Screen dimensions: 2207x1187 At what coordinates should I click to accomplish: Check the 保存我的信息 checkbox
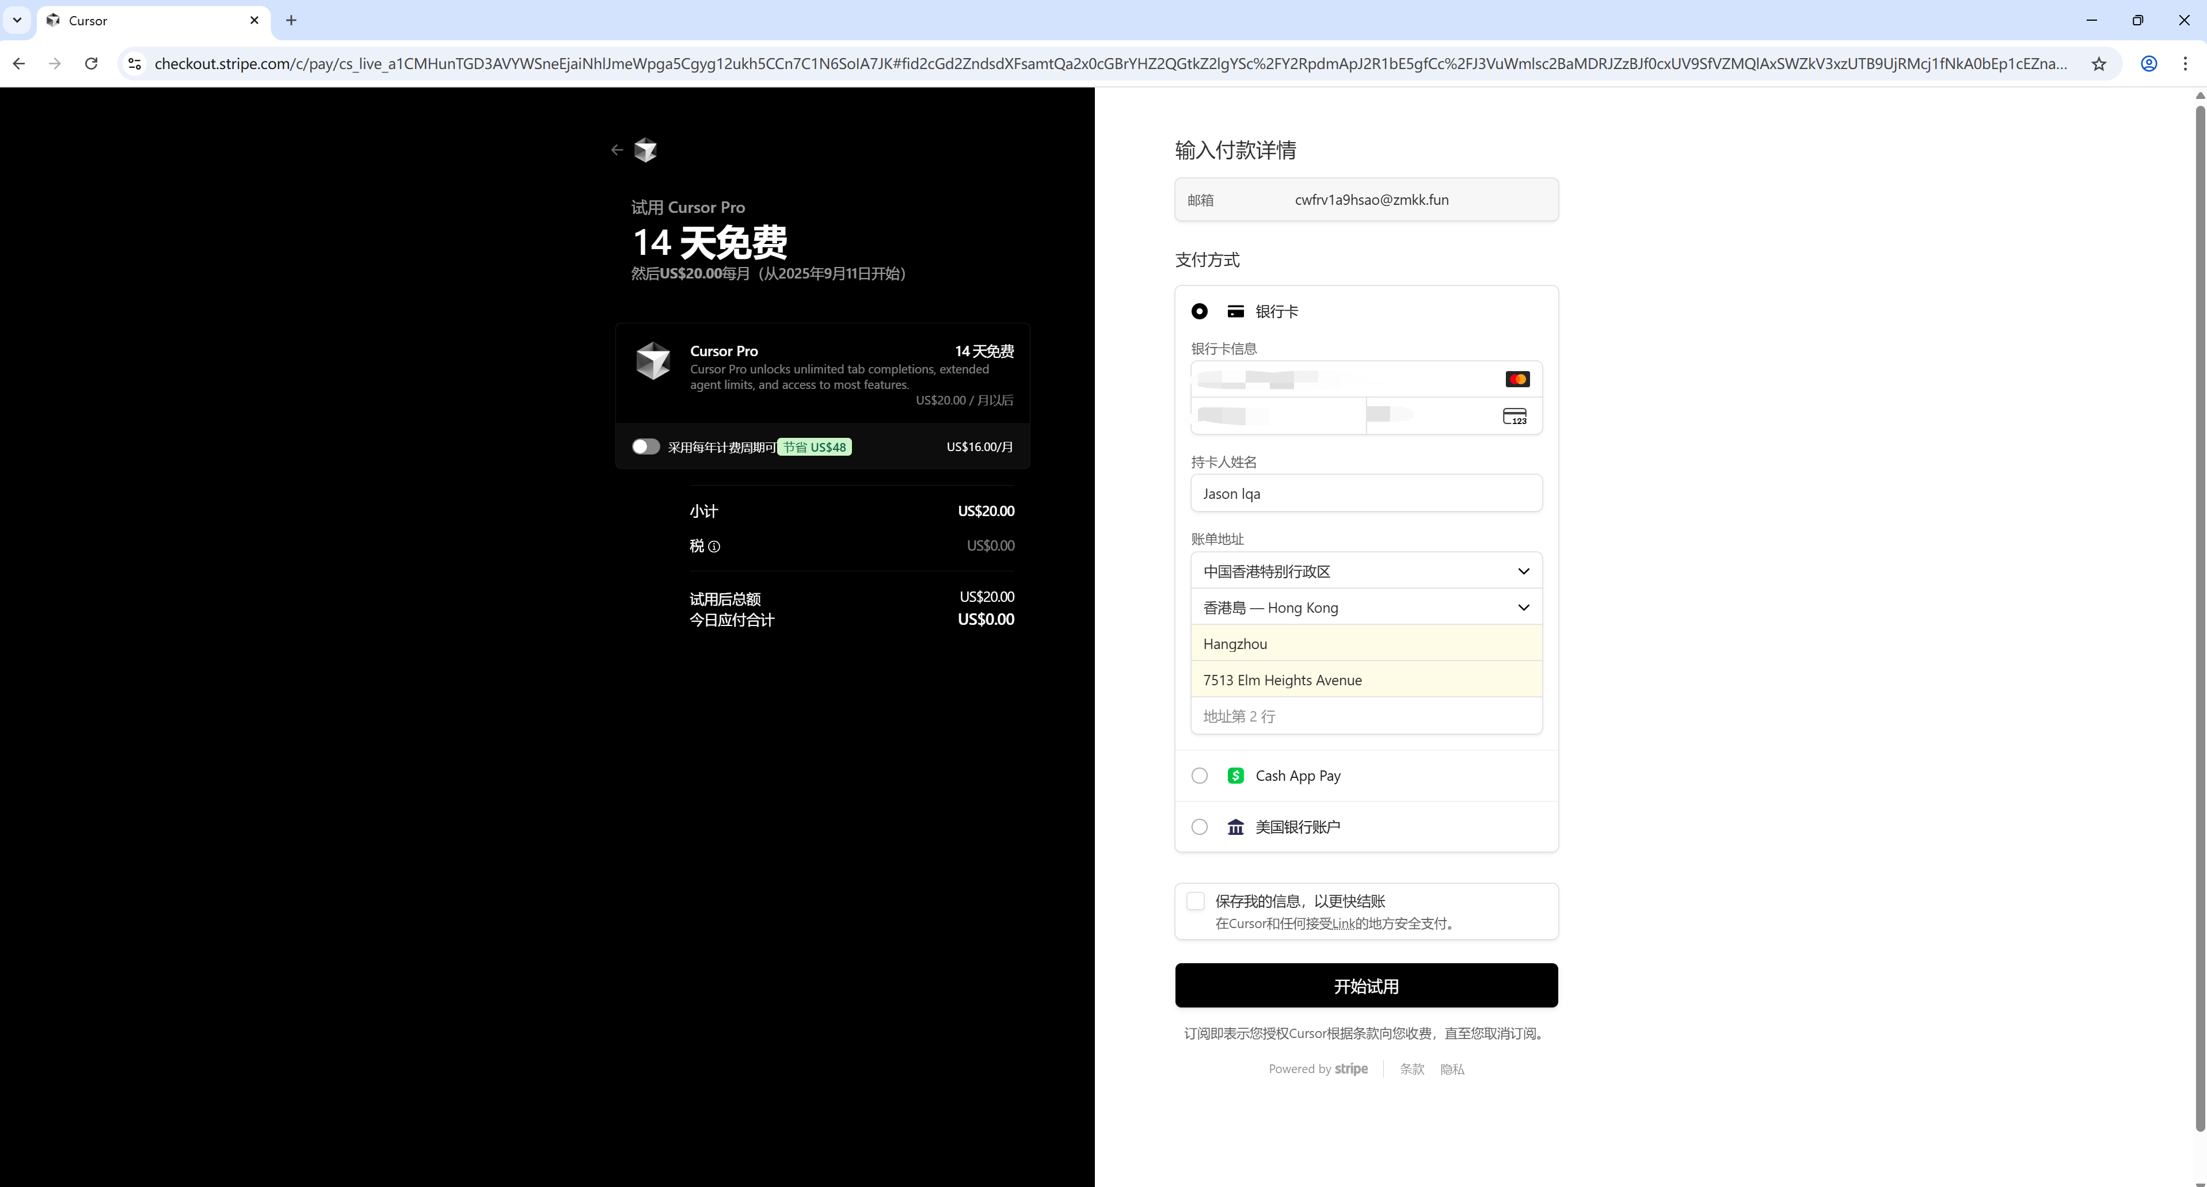coord(1195,901)
